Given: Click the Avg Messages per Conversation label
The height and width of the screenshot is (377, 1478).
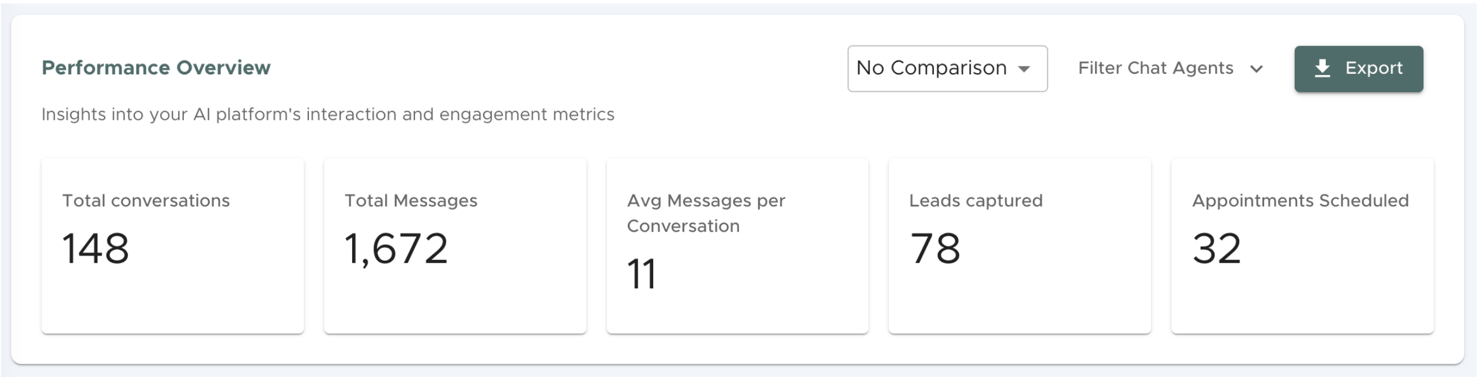Looking at the screenshot, I should click(x=706, y=213).
